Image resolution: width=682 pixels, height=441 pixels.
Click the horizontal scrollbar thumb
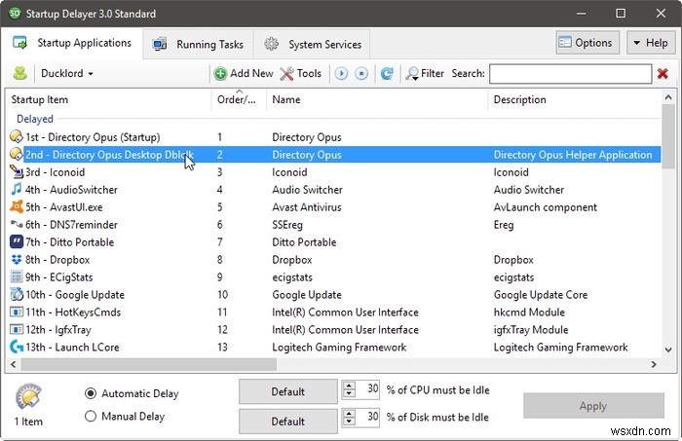[149, 364]
